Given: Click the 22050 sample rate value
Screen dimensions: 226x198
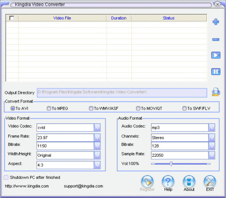Looking at the screenshot, I should (180, 155).
